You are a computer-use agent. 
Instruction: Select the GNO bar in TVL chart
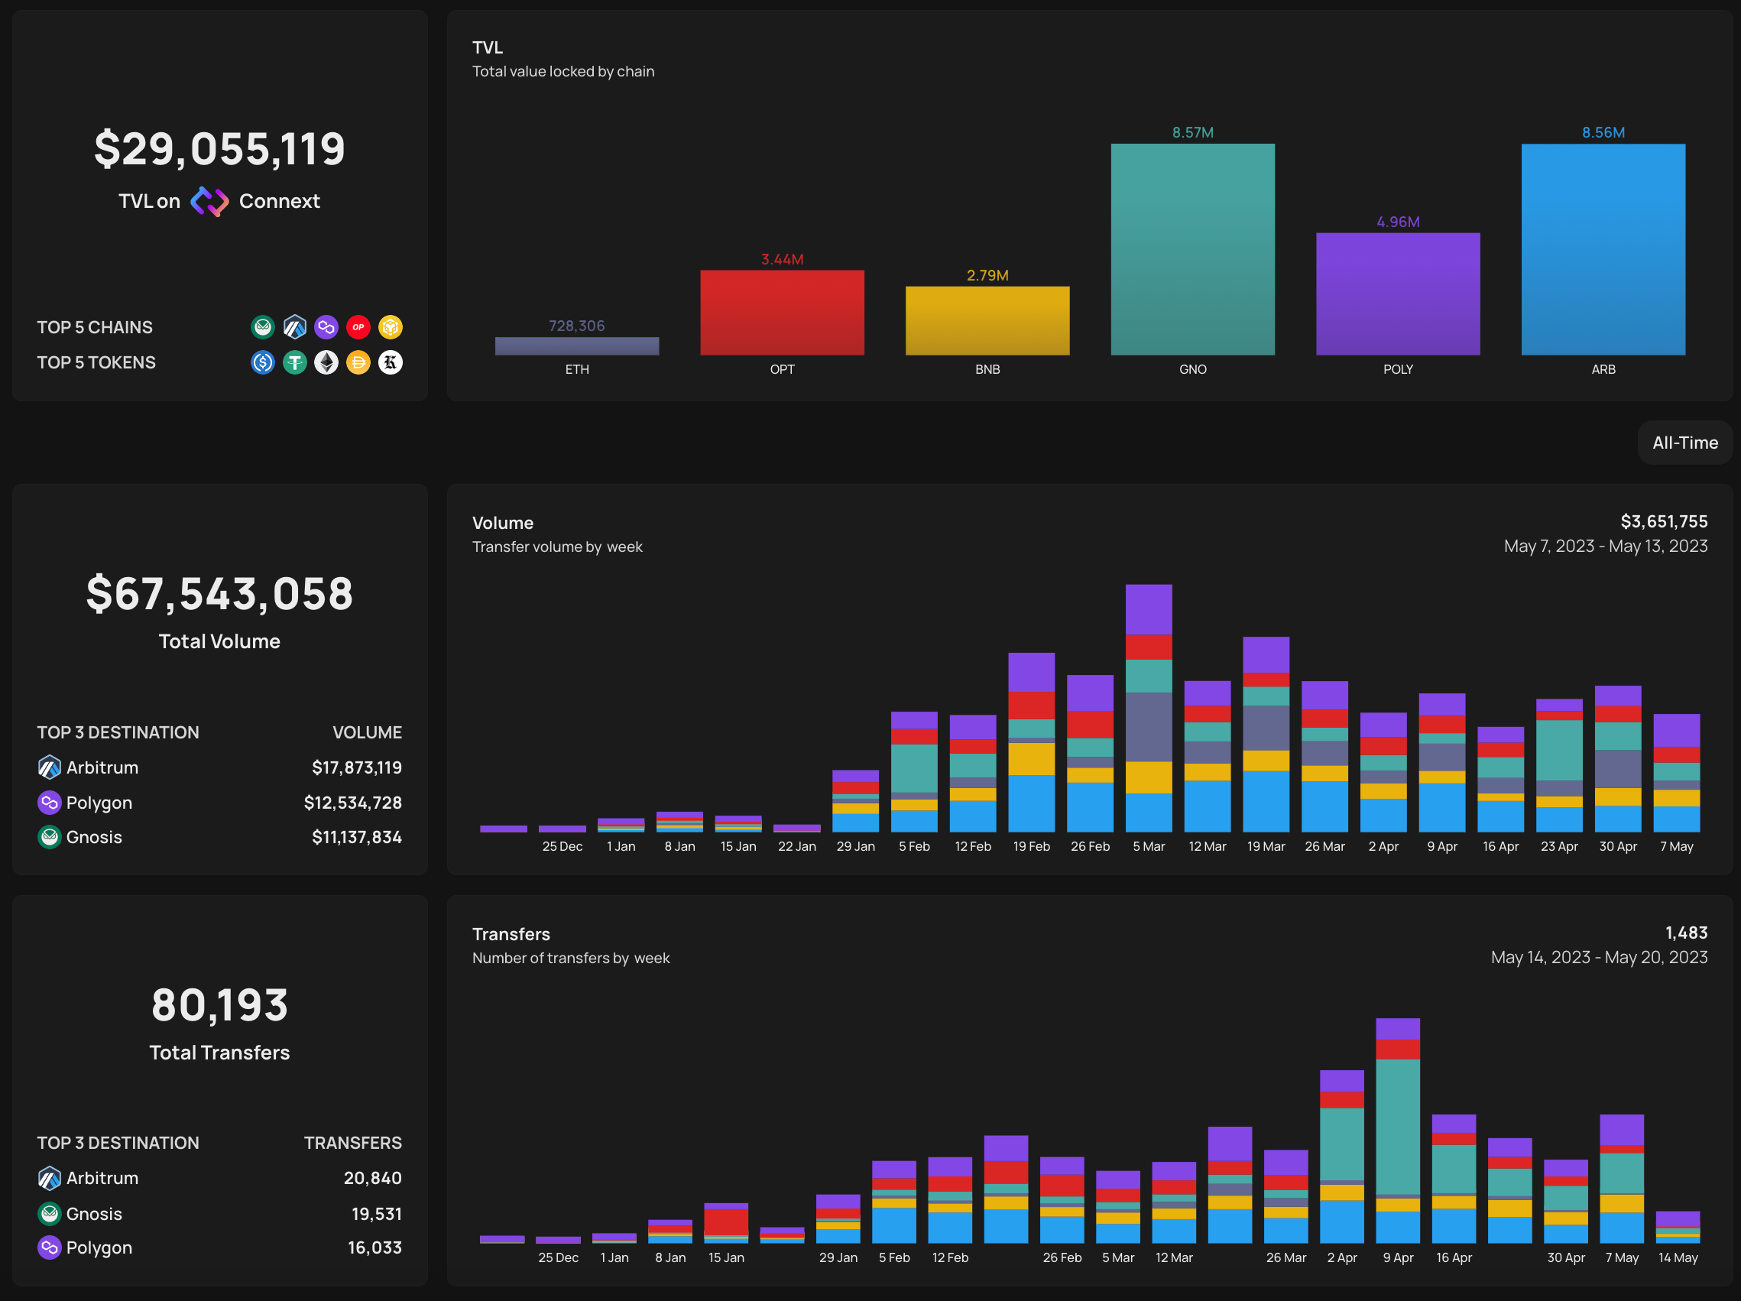coord(1192,248)
